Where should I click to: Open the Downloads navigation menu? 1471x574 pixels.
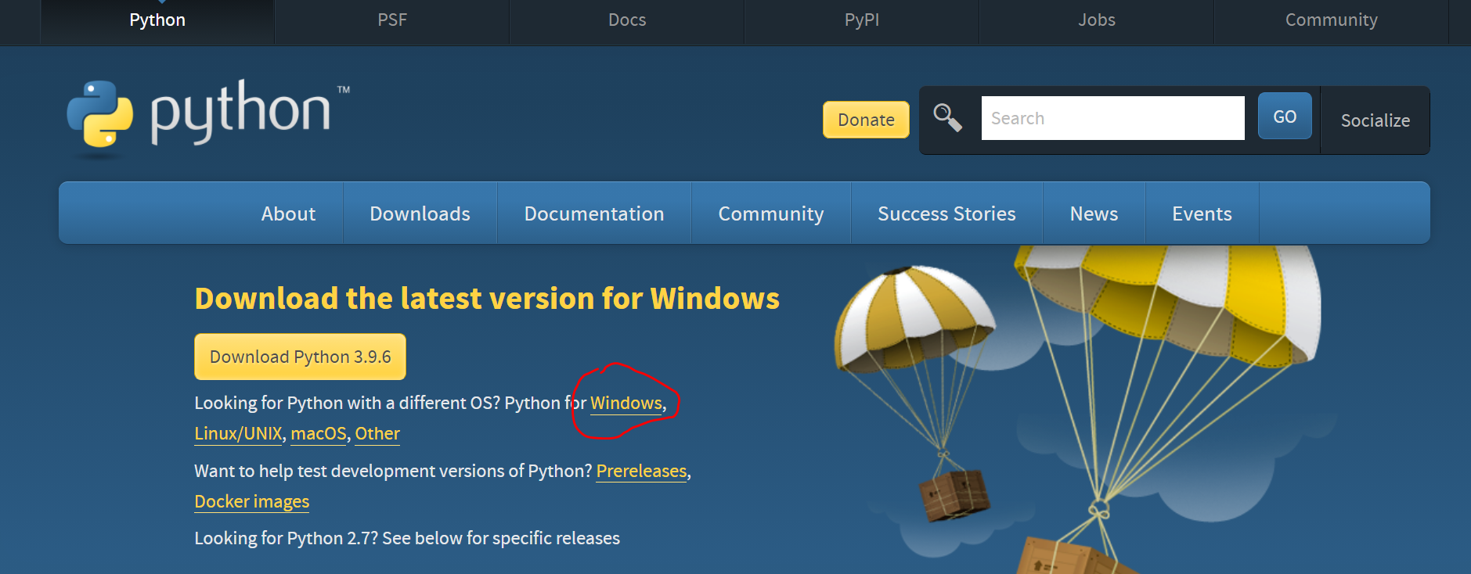tap(420, 213)
